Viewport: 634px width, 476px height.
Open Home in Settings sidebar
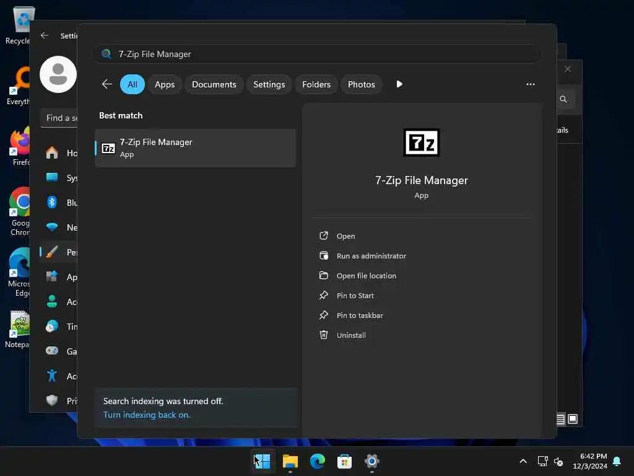click(x=59, y=153)
